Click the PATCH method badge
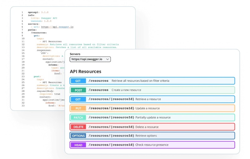The image size is (250, 159). coord(78,118)
